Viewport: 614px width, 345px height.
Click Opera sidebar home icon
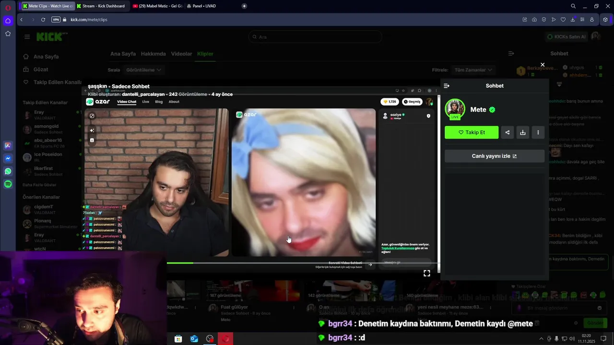8,21
